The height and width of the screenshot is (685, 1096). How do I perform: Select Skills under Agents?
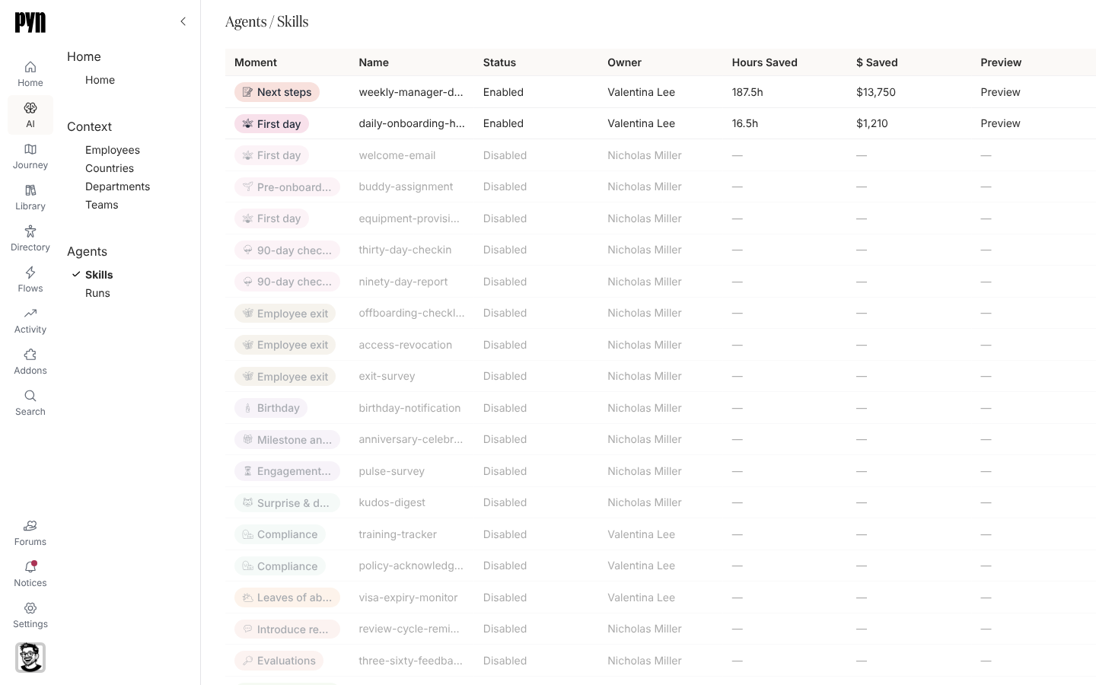click(x=99, y=275)
